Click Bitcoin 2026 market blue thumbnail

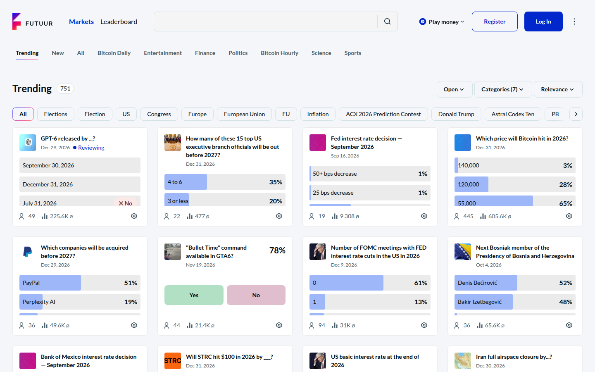point(463,143)
